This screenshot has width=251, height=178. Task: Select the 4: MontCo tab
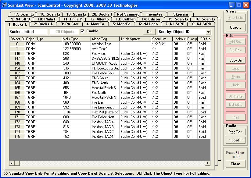tap(95, 24)
